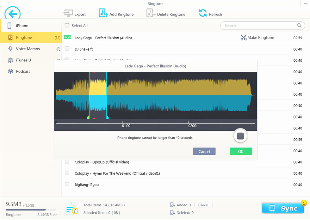The width and height of the screenshot is (310, 220).
Task: Click Selected Items 0 text
Action: tap(102, 213)
